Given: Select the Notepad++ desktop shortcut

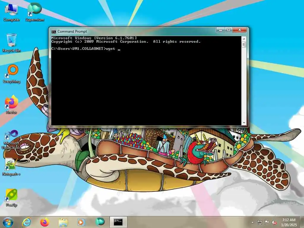Looking at the screenshot, I should pyautogui.click(x=12, y=167).
